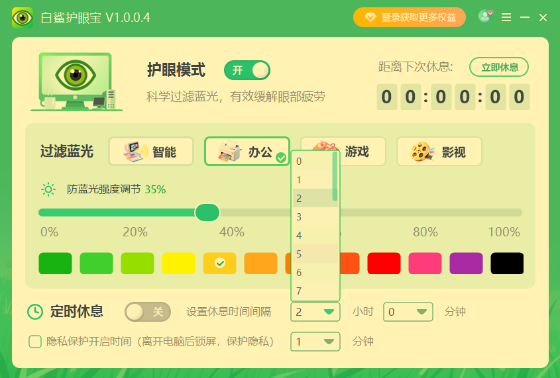Choose the pink color swatch
Screen dimensions: 560x378
425,263
